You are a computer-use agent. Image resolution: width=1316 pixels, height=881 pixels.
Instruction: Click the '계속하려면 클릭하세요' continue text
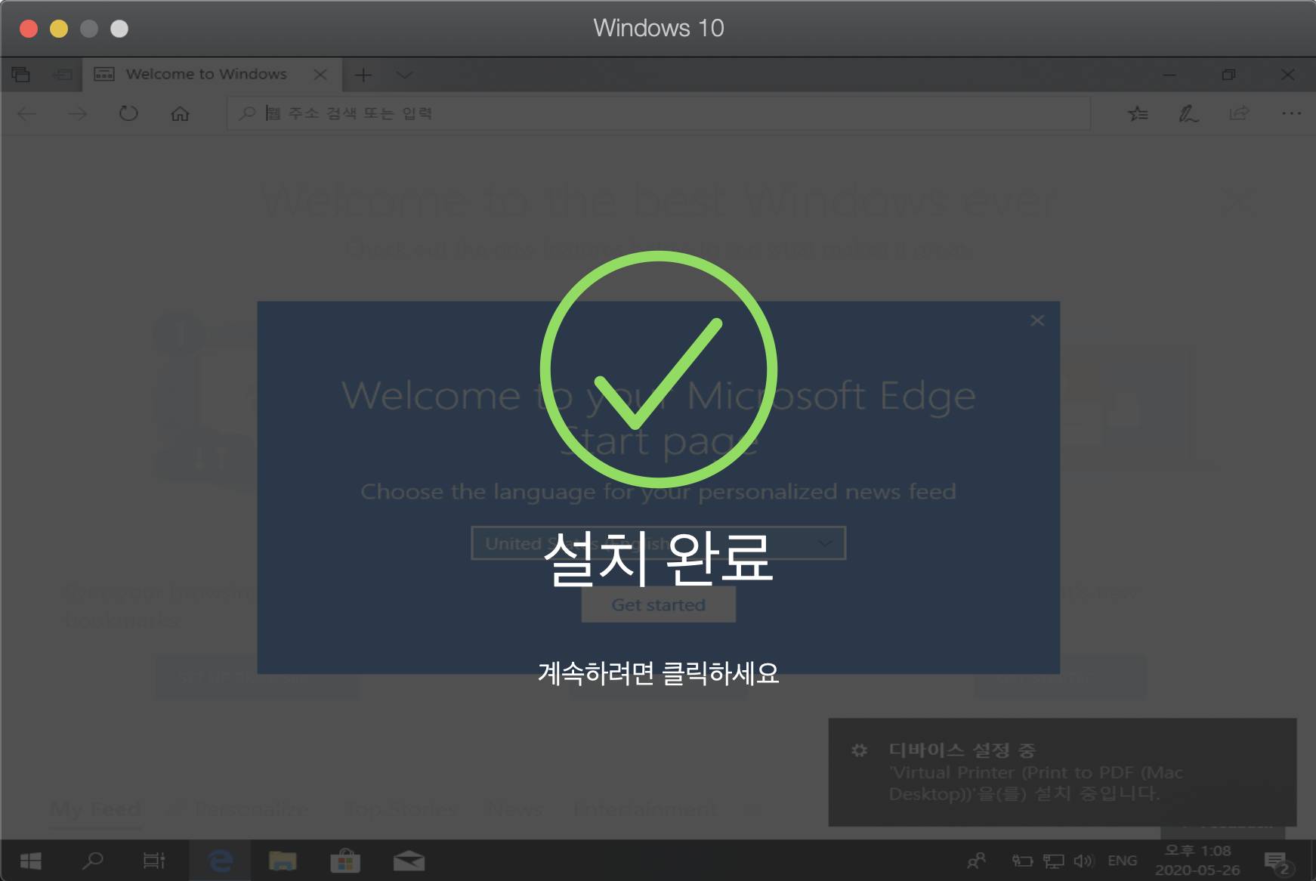pos(658,672)
